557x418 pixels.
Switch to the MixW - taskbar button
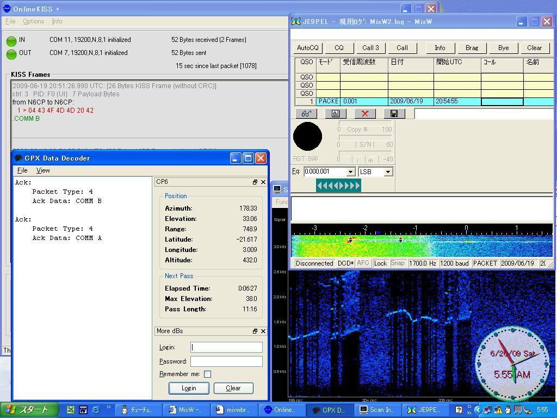tap(187, 410)
